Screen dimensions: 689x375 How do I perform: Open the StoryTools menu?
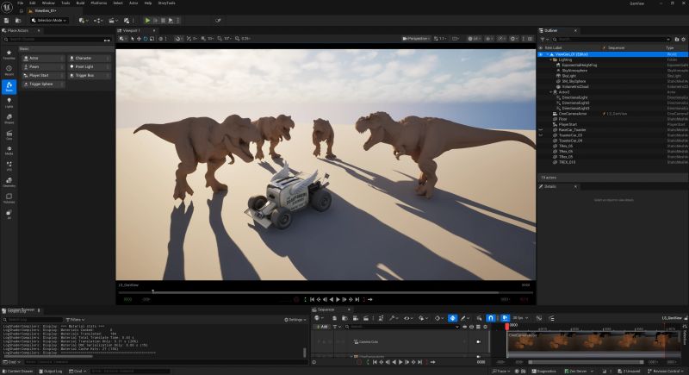click(167, 3)
